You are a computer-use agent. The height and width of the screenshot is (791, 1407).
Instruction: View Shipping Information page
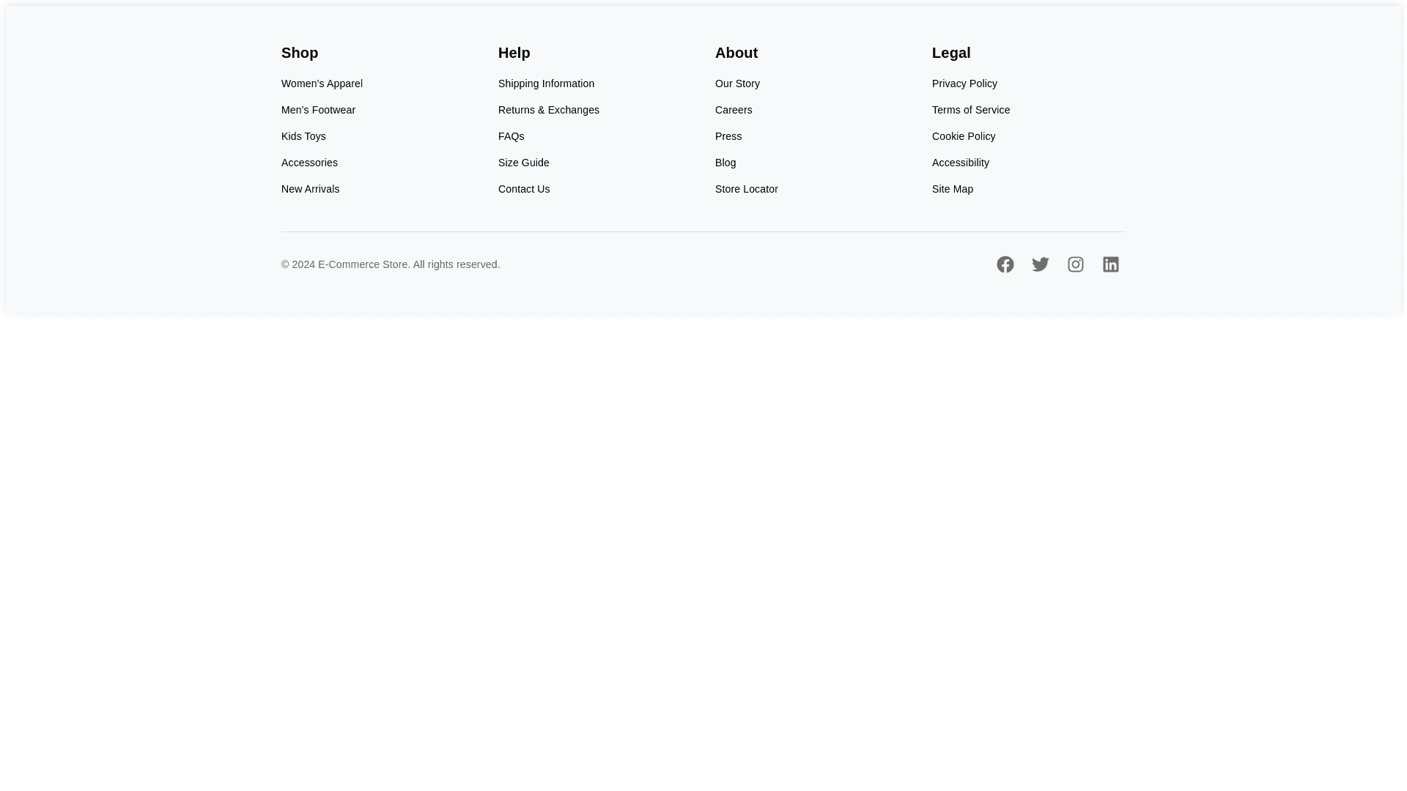[546, 83]
